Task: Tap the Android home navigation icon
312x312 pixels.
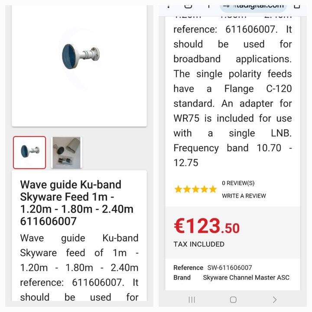Action: [x=233, y=299]
